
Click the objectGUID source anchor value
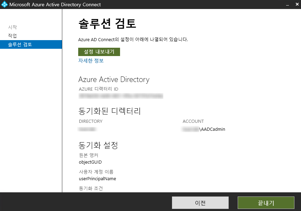[x=90, y=162]
